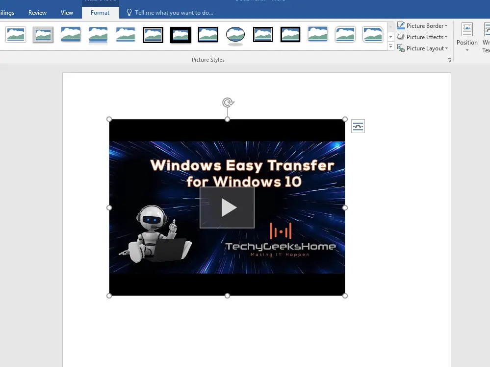Switch to the Mailings tab
The height and width of the screenshot is (367, 490).
point(7,12)
